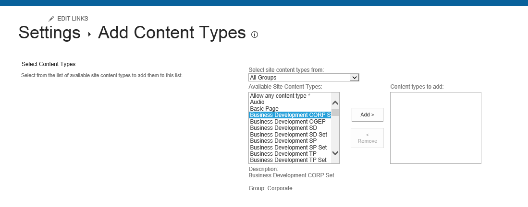The image size is (528, 207).
Task: Pick Business Development SP Set item
Action: [x=288, y=148]
